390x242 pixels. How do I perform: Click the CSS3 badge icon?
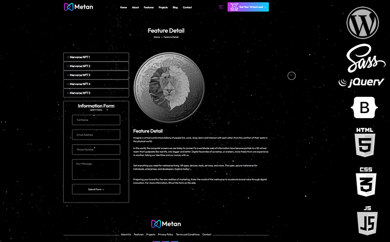(x=366, y=181)
